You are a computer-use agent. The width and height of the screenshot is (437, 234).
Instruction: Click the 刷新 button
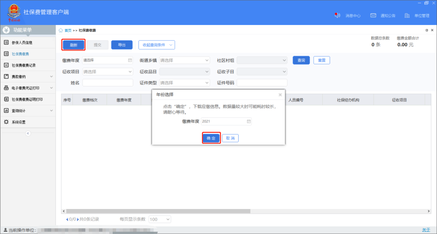pyautogui.click(x=74, y=45)
